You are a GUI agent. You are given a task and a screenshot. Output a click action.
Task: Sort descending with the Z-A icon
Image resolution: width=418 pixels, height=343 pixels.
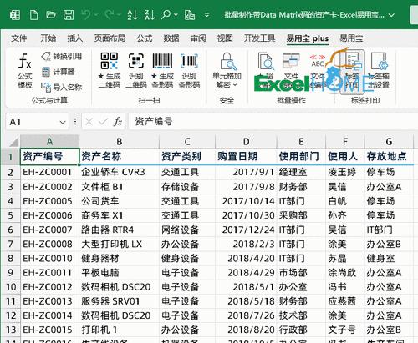[x=150, y=15]
